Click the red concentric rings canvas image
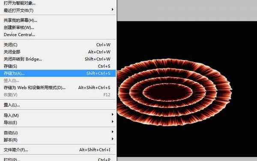The image size is (257, 161). click(175, 92)
